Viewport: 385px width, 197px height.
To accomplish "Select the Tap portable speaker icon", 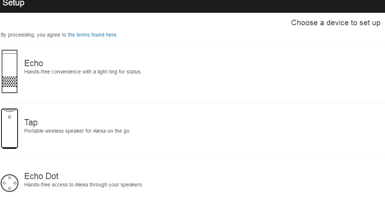I will (10, 129).
